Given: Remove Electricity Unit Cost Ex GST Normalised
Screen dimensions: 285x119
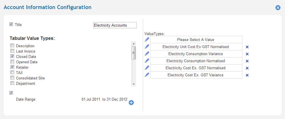Looking at the screenshot, I should click(247, 47).
